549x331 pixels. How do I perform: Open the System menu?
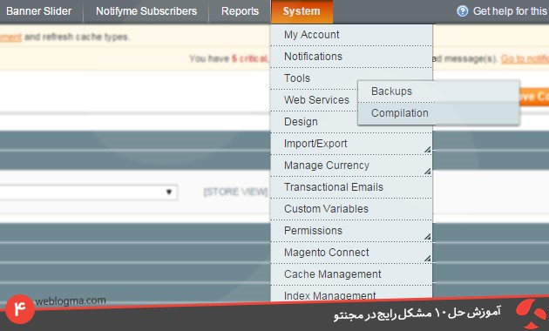point(302,11)
